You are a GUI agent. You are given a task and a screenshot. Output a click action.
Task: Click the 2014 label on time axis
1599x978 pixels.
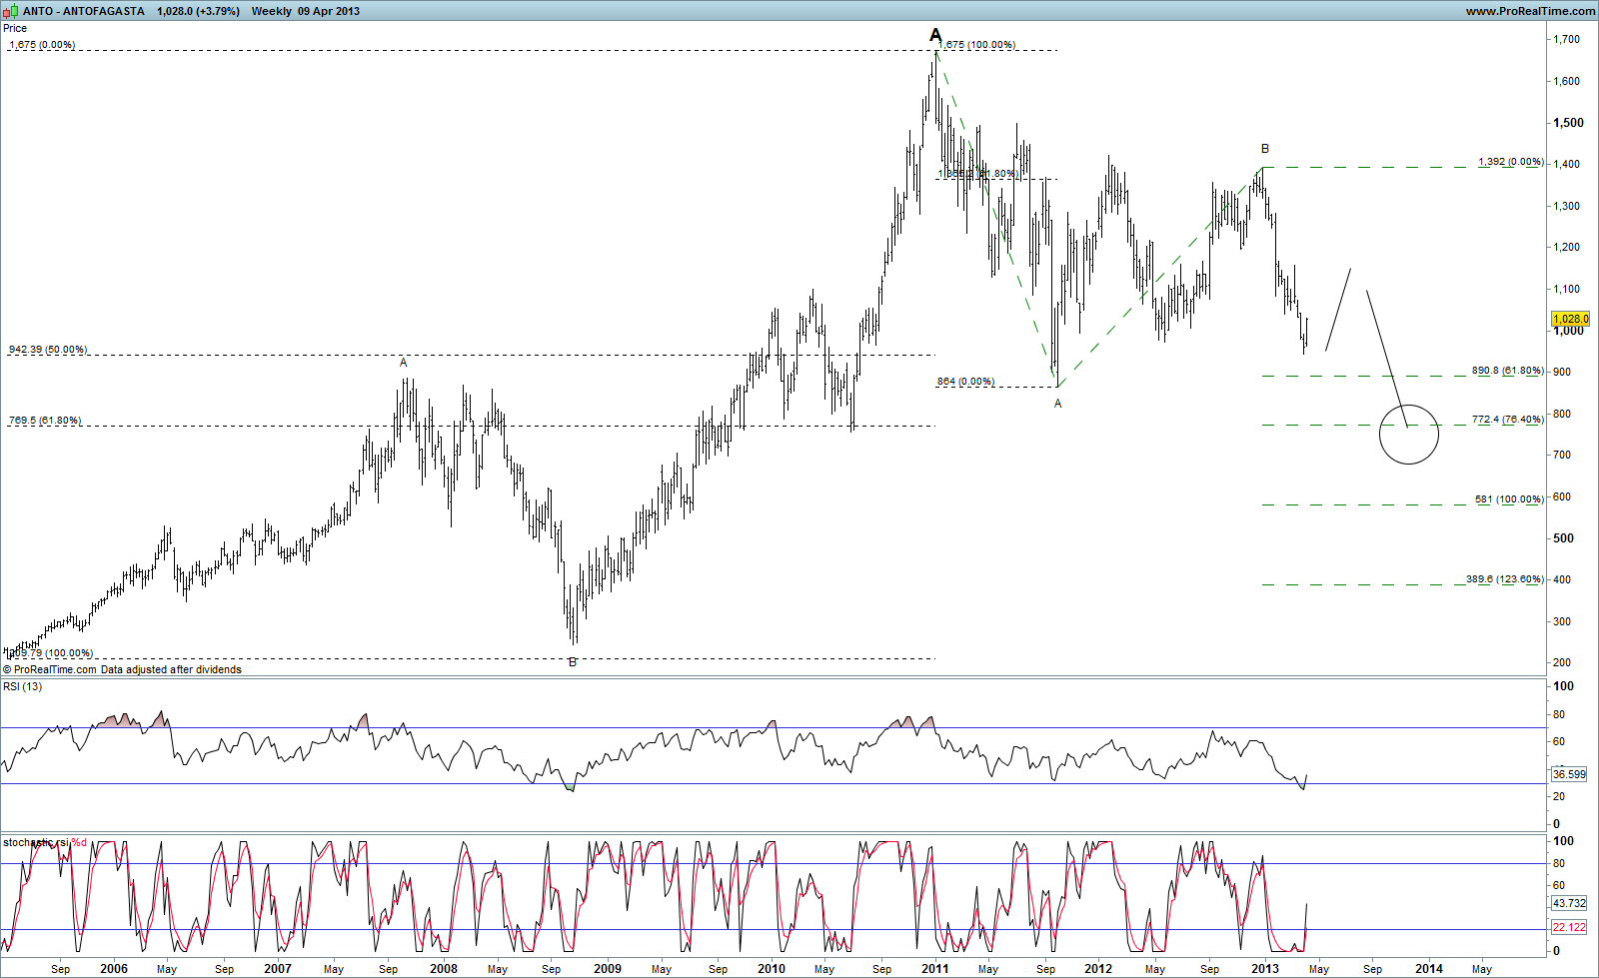coord(1428,968)
